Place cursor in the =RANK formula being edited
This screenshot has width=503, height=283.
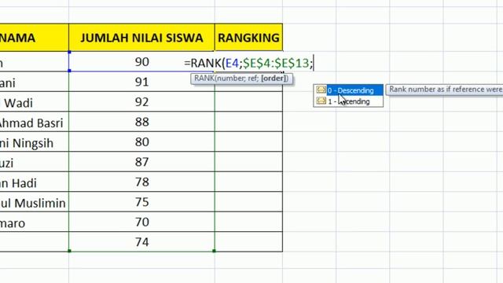249,63
